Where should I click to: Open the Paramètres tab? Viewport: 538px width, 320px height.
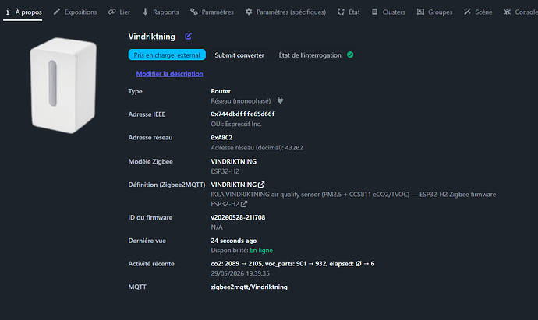click(x=212, y=12)
